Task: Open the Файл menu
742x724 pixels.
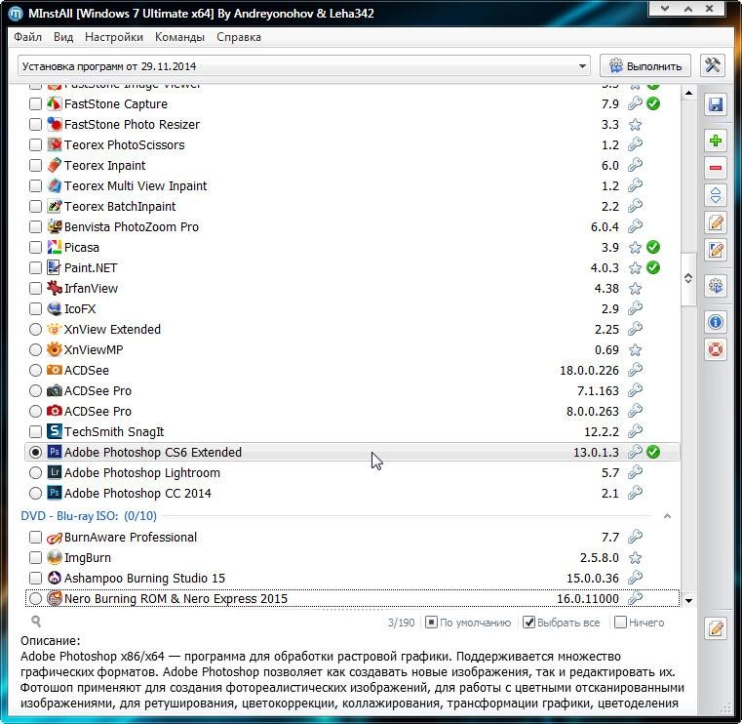Action: pyautogui.click(x=27, y=37)
